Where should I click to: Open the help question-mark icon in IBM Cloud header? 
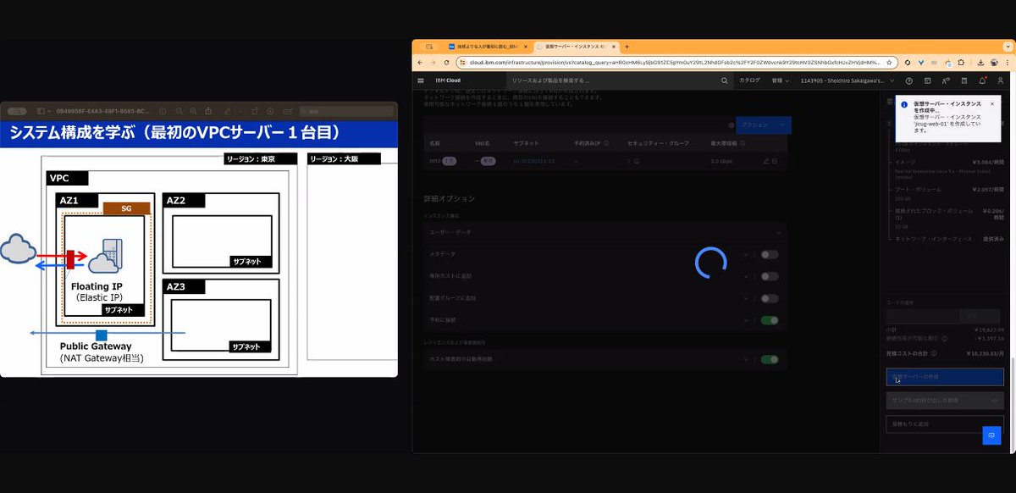[909, 80]
